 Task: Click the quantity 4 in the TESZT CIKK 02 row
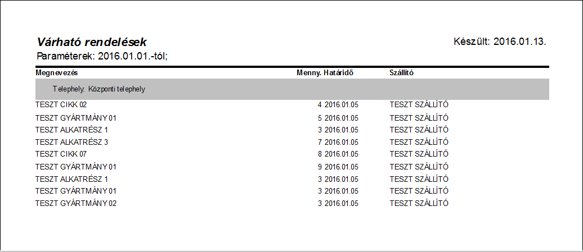pos(319,105)
